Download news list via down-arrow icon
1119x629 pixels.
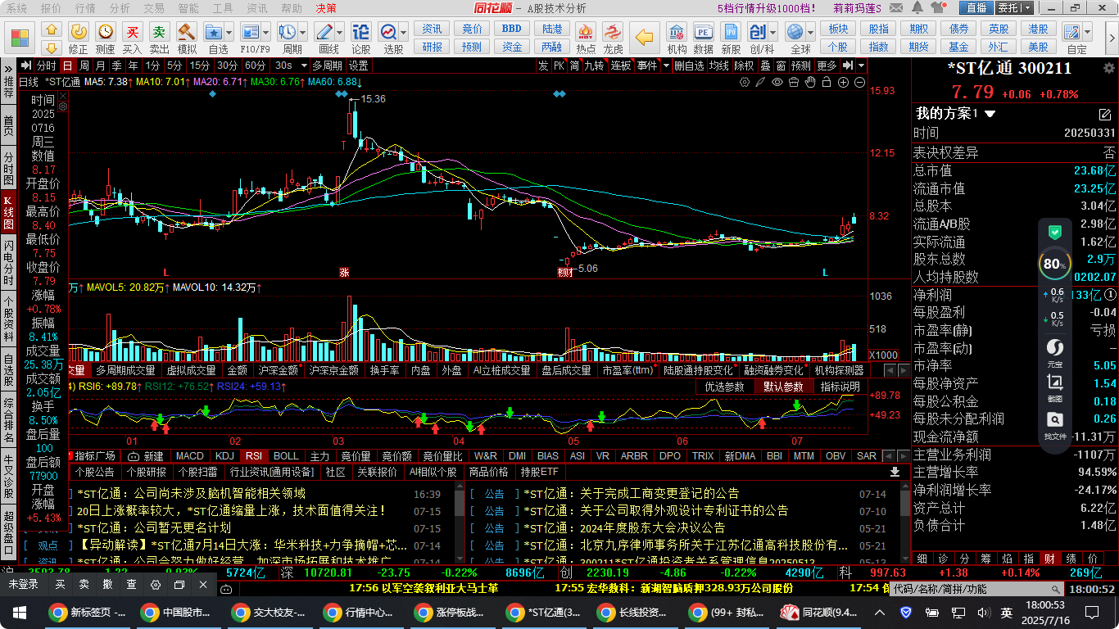pyautogui.click(x=895, y=473)
